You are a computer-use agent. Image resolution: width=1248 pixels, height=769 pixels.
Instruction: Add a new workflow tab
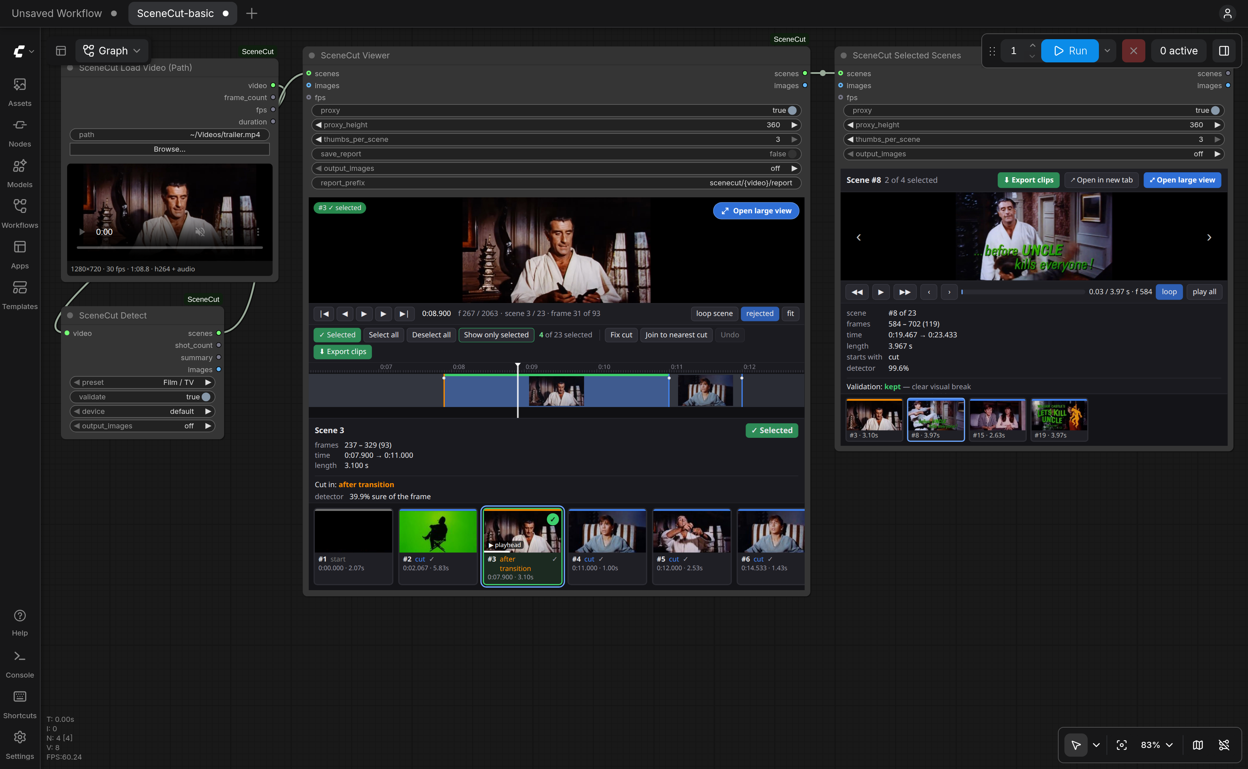point(251,13)
